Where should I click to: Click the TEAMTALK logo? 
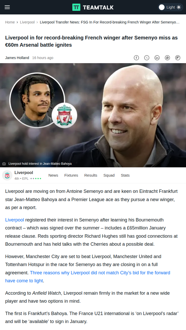point(93,7)
